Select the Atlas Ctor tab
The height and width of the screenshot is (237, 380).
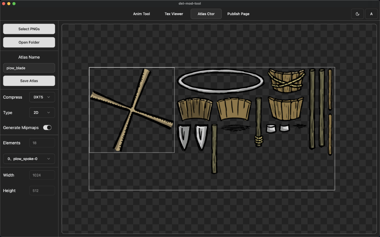(x=206, y=14)
